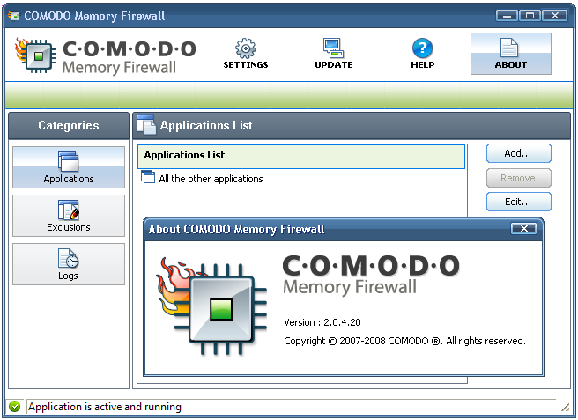Screen dimensions: 578x420
Task: Close the main COMODO Memory Firewall window
Action: click(x=555, y=16)
